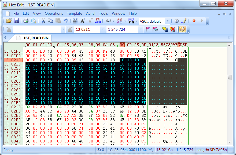Click vertical scrollbar up arrow

click(229, 45)
